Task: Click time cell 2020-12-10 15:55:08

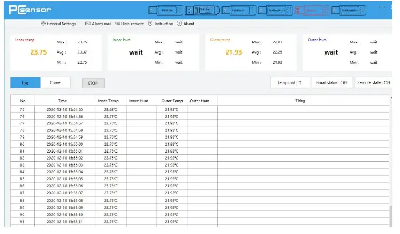Action: click(x=65, y=200)
